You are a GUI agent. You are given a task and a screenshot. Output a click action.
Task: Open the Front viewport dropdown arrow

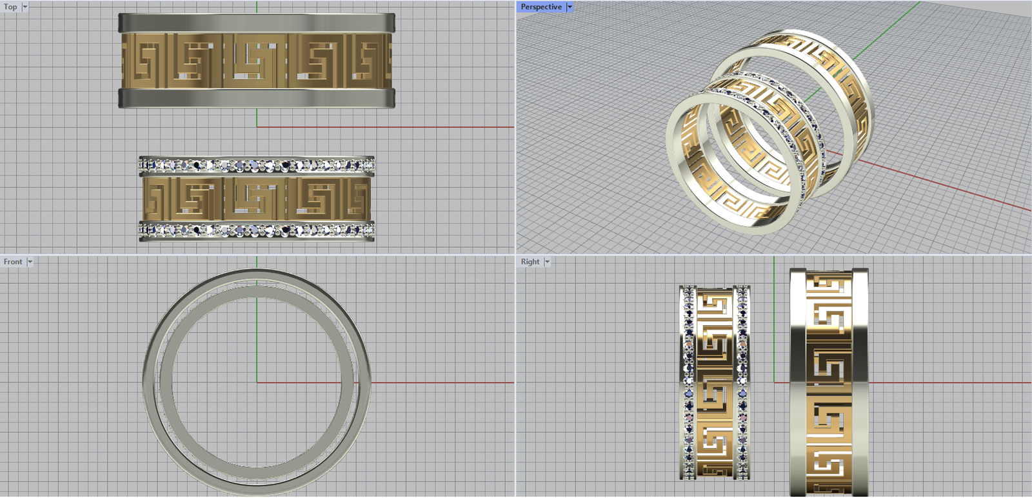coord(30,262)
